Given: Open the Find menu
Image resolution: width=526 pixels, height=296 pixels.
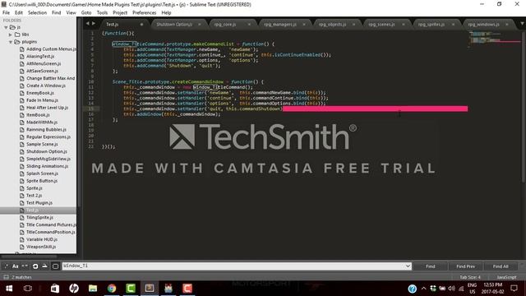Looking at the screenshot, I should [57, 13].
